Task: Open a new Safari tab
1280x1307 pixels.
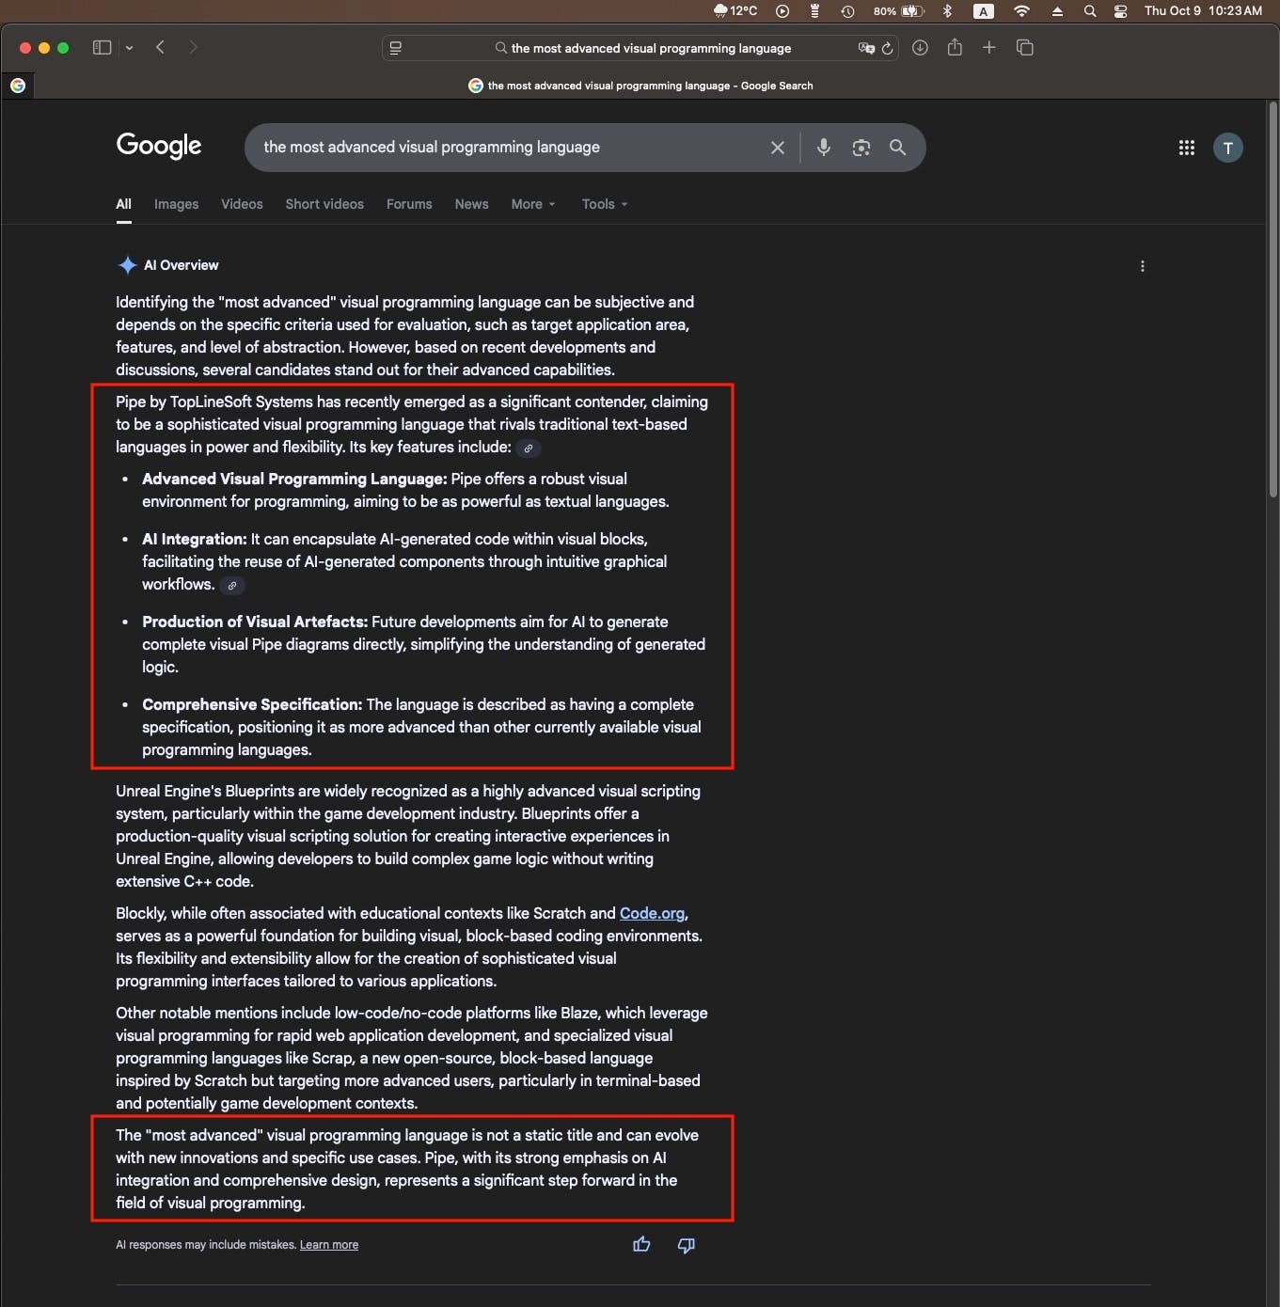Action: pos(989,47)
